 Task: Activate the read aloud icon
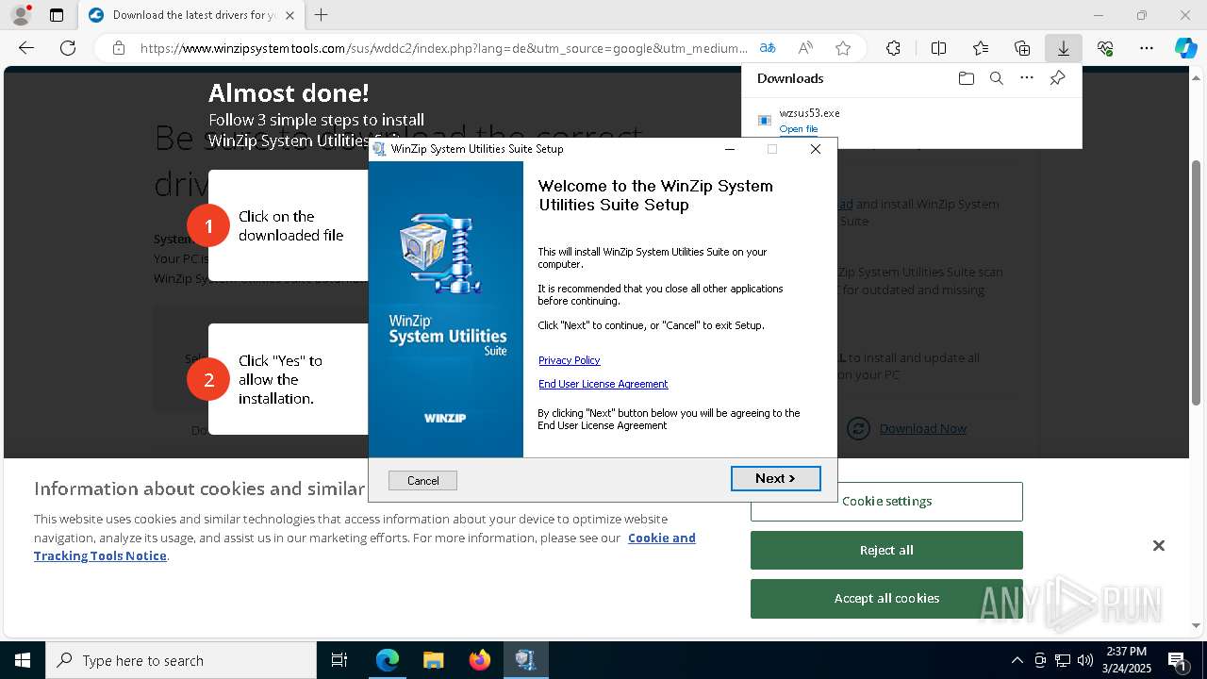(805, 48)
